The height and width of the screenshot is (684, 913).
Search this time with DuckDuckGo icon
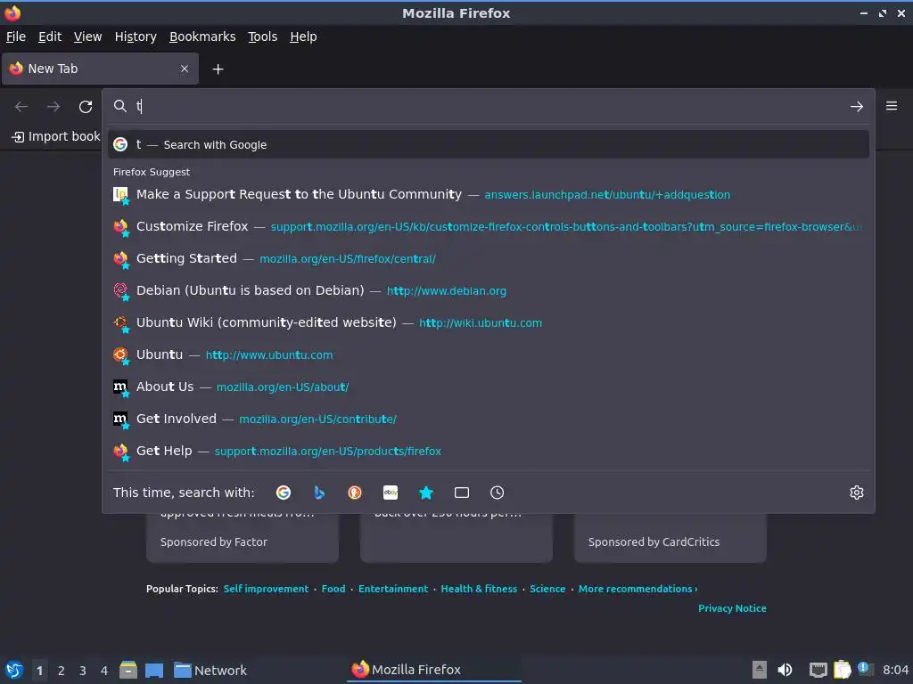click(x=355, y=493)
